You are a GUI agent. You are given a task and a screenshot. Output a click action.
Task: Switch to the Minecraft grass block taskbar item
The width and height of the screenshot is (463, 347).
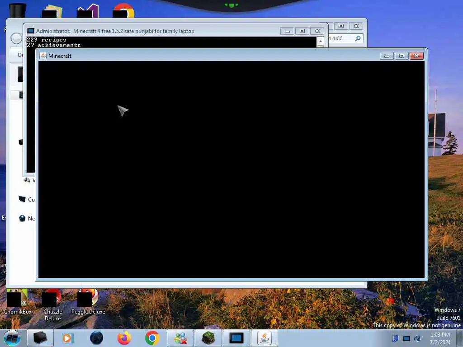pyautogui.click(x=208, y=338)
